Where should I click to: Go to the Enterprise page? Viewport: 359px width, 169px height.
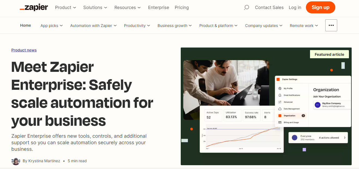coord(159,8)
